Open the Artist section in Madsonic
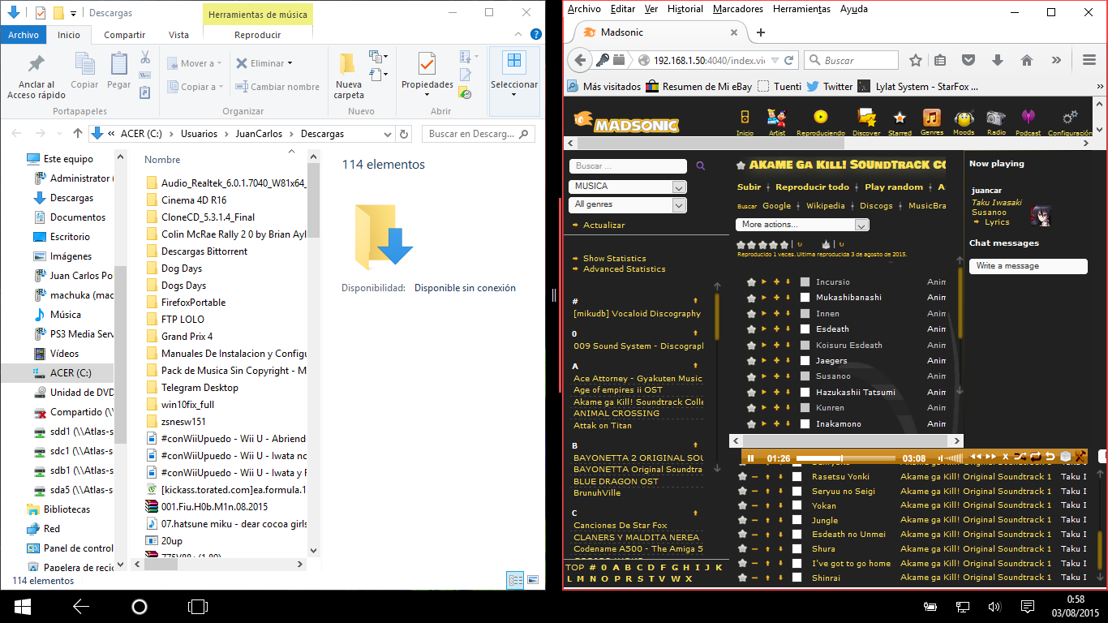 (777, 118)
